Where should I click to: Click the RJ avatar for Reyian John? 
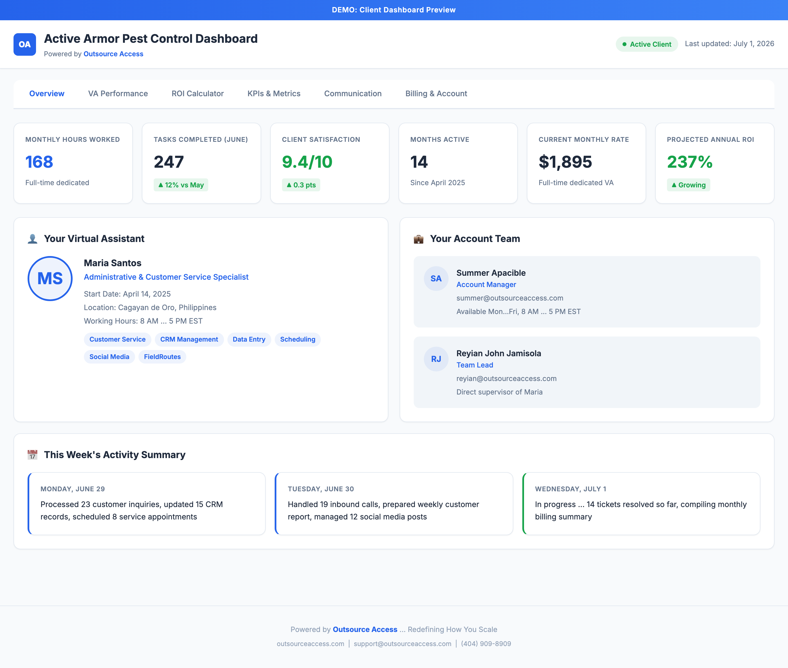pyautogui.click(x=436, y=359)
